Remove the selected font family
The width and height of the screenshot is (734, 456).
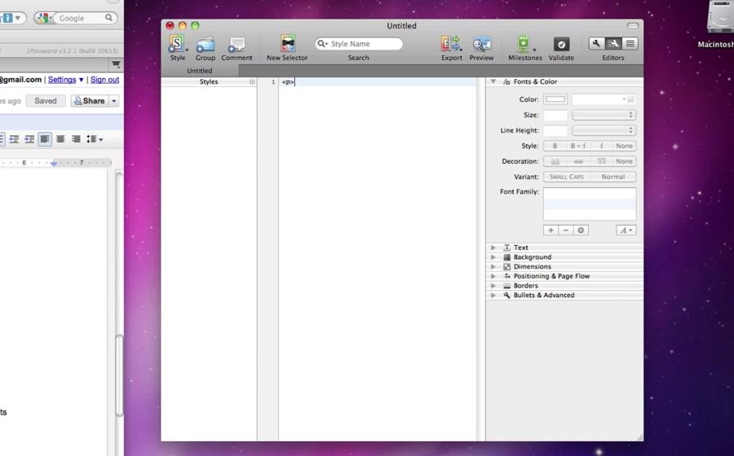click(x=565, y=230)
